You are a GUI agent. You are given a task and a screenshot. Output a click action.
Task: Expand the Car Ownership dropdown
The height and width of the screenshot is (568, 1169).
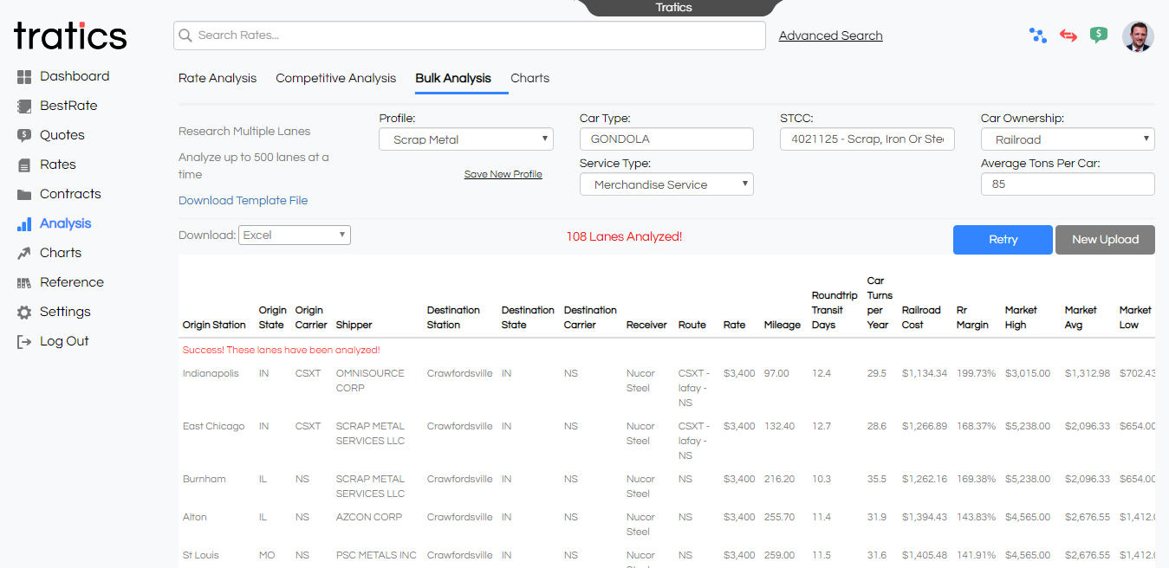tap(1068, 139)
